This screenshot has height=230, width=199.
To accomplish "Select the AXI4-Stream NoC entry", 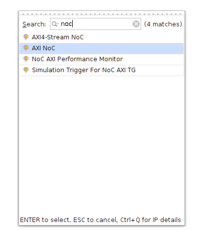I will point(102,37).
